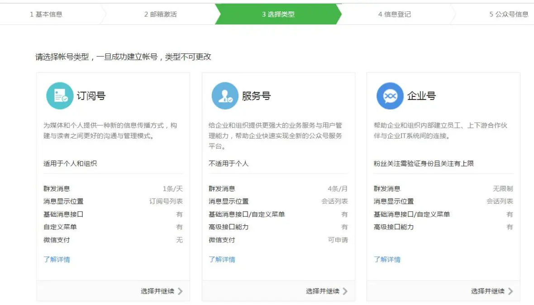This screenshot has width=534, height=305.
Task: Click the 服务号 person icon
Action: click(x=225, y=95)
